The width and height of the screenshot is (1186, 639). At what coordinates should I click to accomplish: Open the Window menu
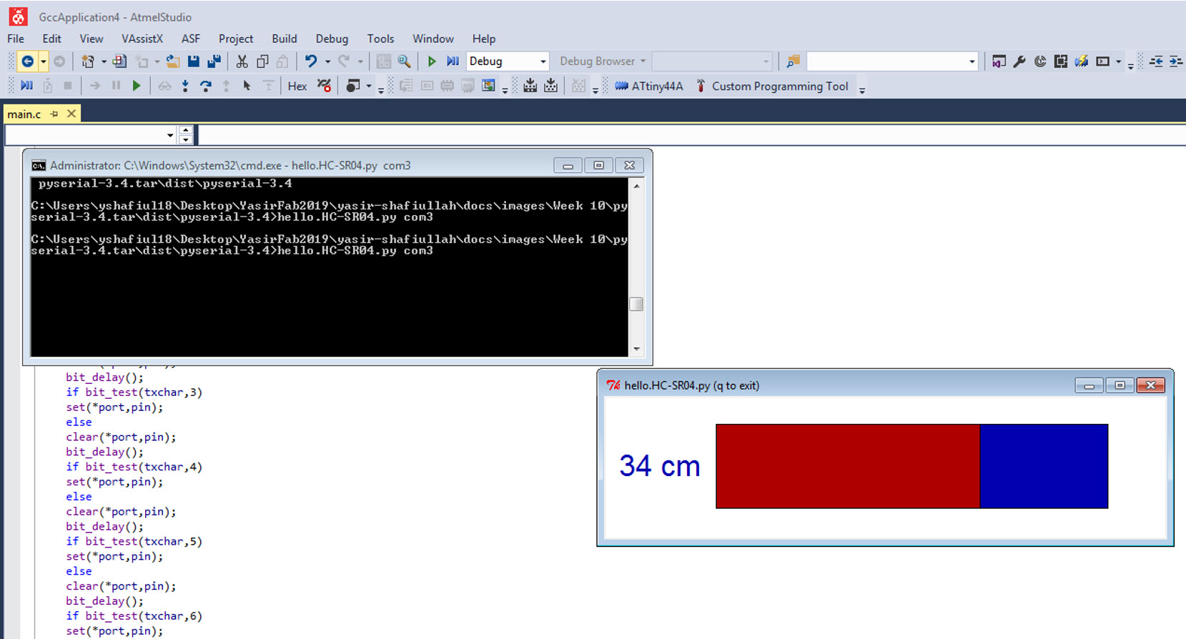tap(433, 39)
